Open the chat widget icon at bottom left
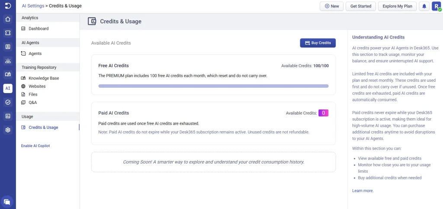This screenshot has width=443, height=209. point(7,201)
